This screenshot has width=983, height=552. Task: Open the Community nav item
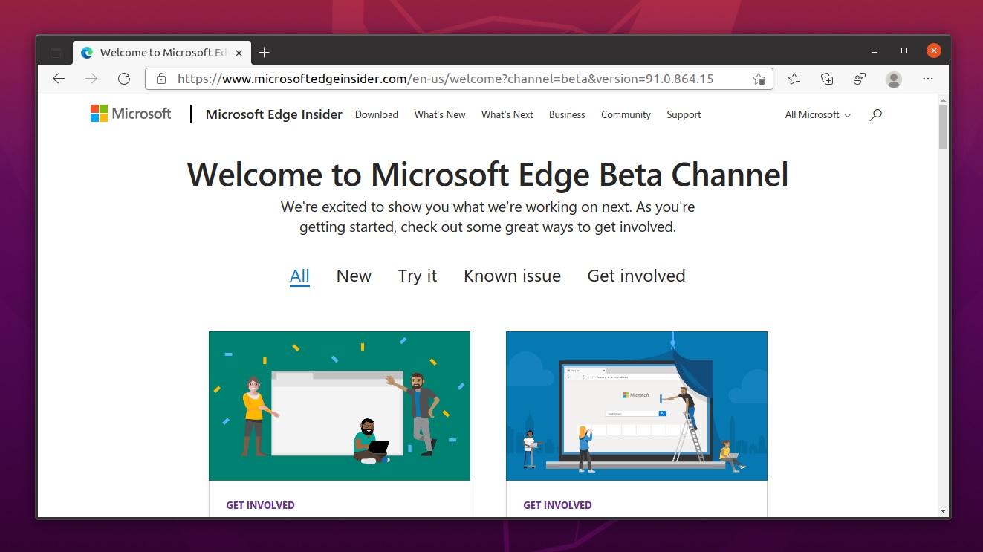[626, 114]
